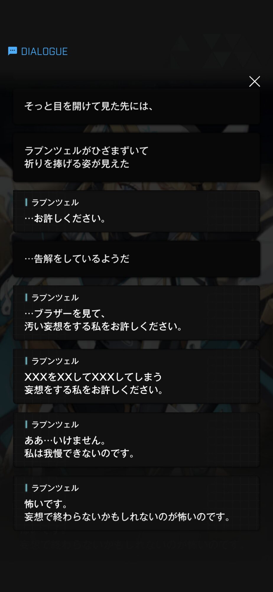Tap the narration box 'そっと目を開けて見た先には、'
The image size is (273, 592).
(136, 106)
